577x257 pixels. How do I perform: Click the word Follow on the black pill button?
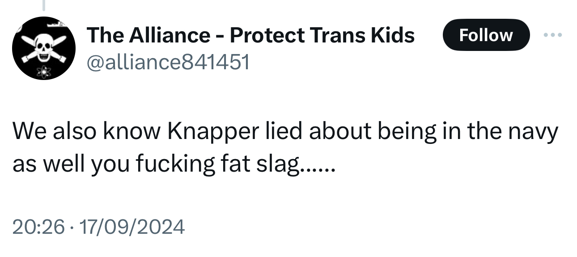pos(486,34)
